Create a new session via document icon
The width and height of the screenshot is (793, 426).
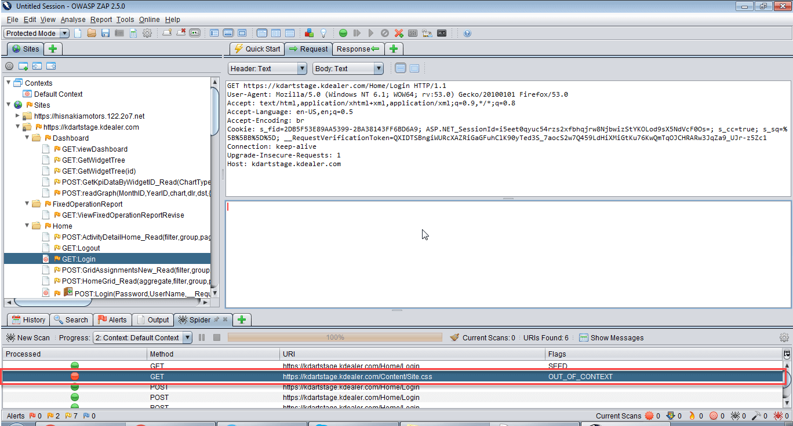pos(78,33)
